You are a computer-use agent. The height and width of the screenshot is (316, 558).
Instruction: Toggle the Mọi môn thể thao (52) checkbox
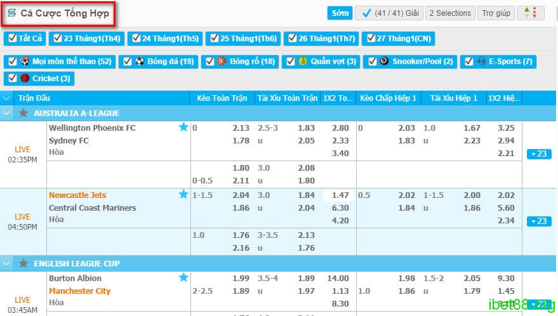coord(13,62)
